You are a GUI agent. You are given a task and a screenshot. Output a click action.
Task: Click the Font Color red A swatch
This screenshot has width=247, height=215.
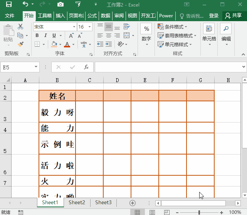tap(67, 44)
